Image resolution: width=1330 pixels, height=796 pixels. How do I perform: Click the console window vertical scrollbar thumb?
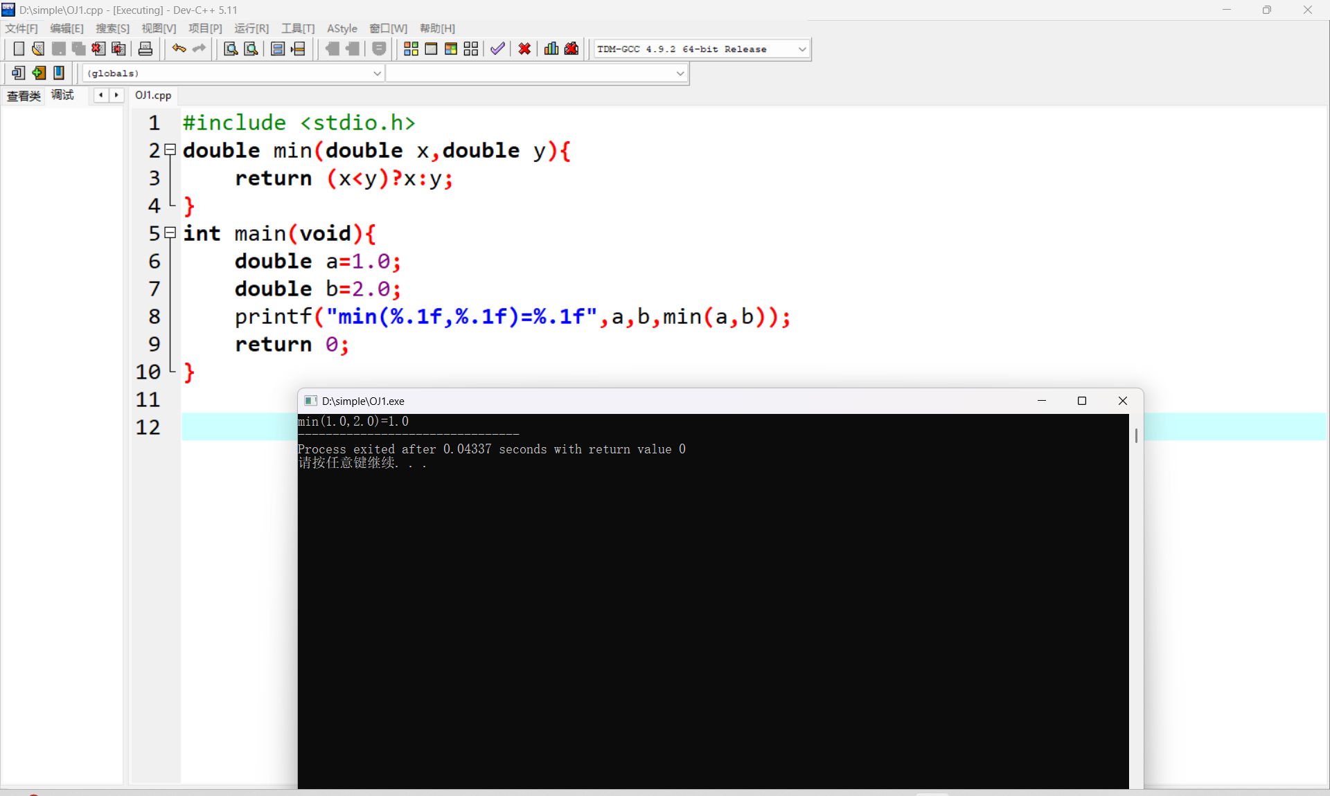click(1136, 435)
